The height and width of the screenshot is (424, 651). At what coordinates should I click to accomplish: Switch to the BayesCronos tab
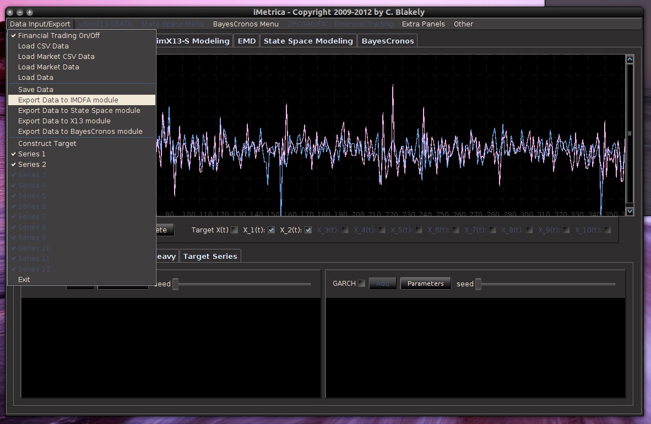coord(387,41)
